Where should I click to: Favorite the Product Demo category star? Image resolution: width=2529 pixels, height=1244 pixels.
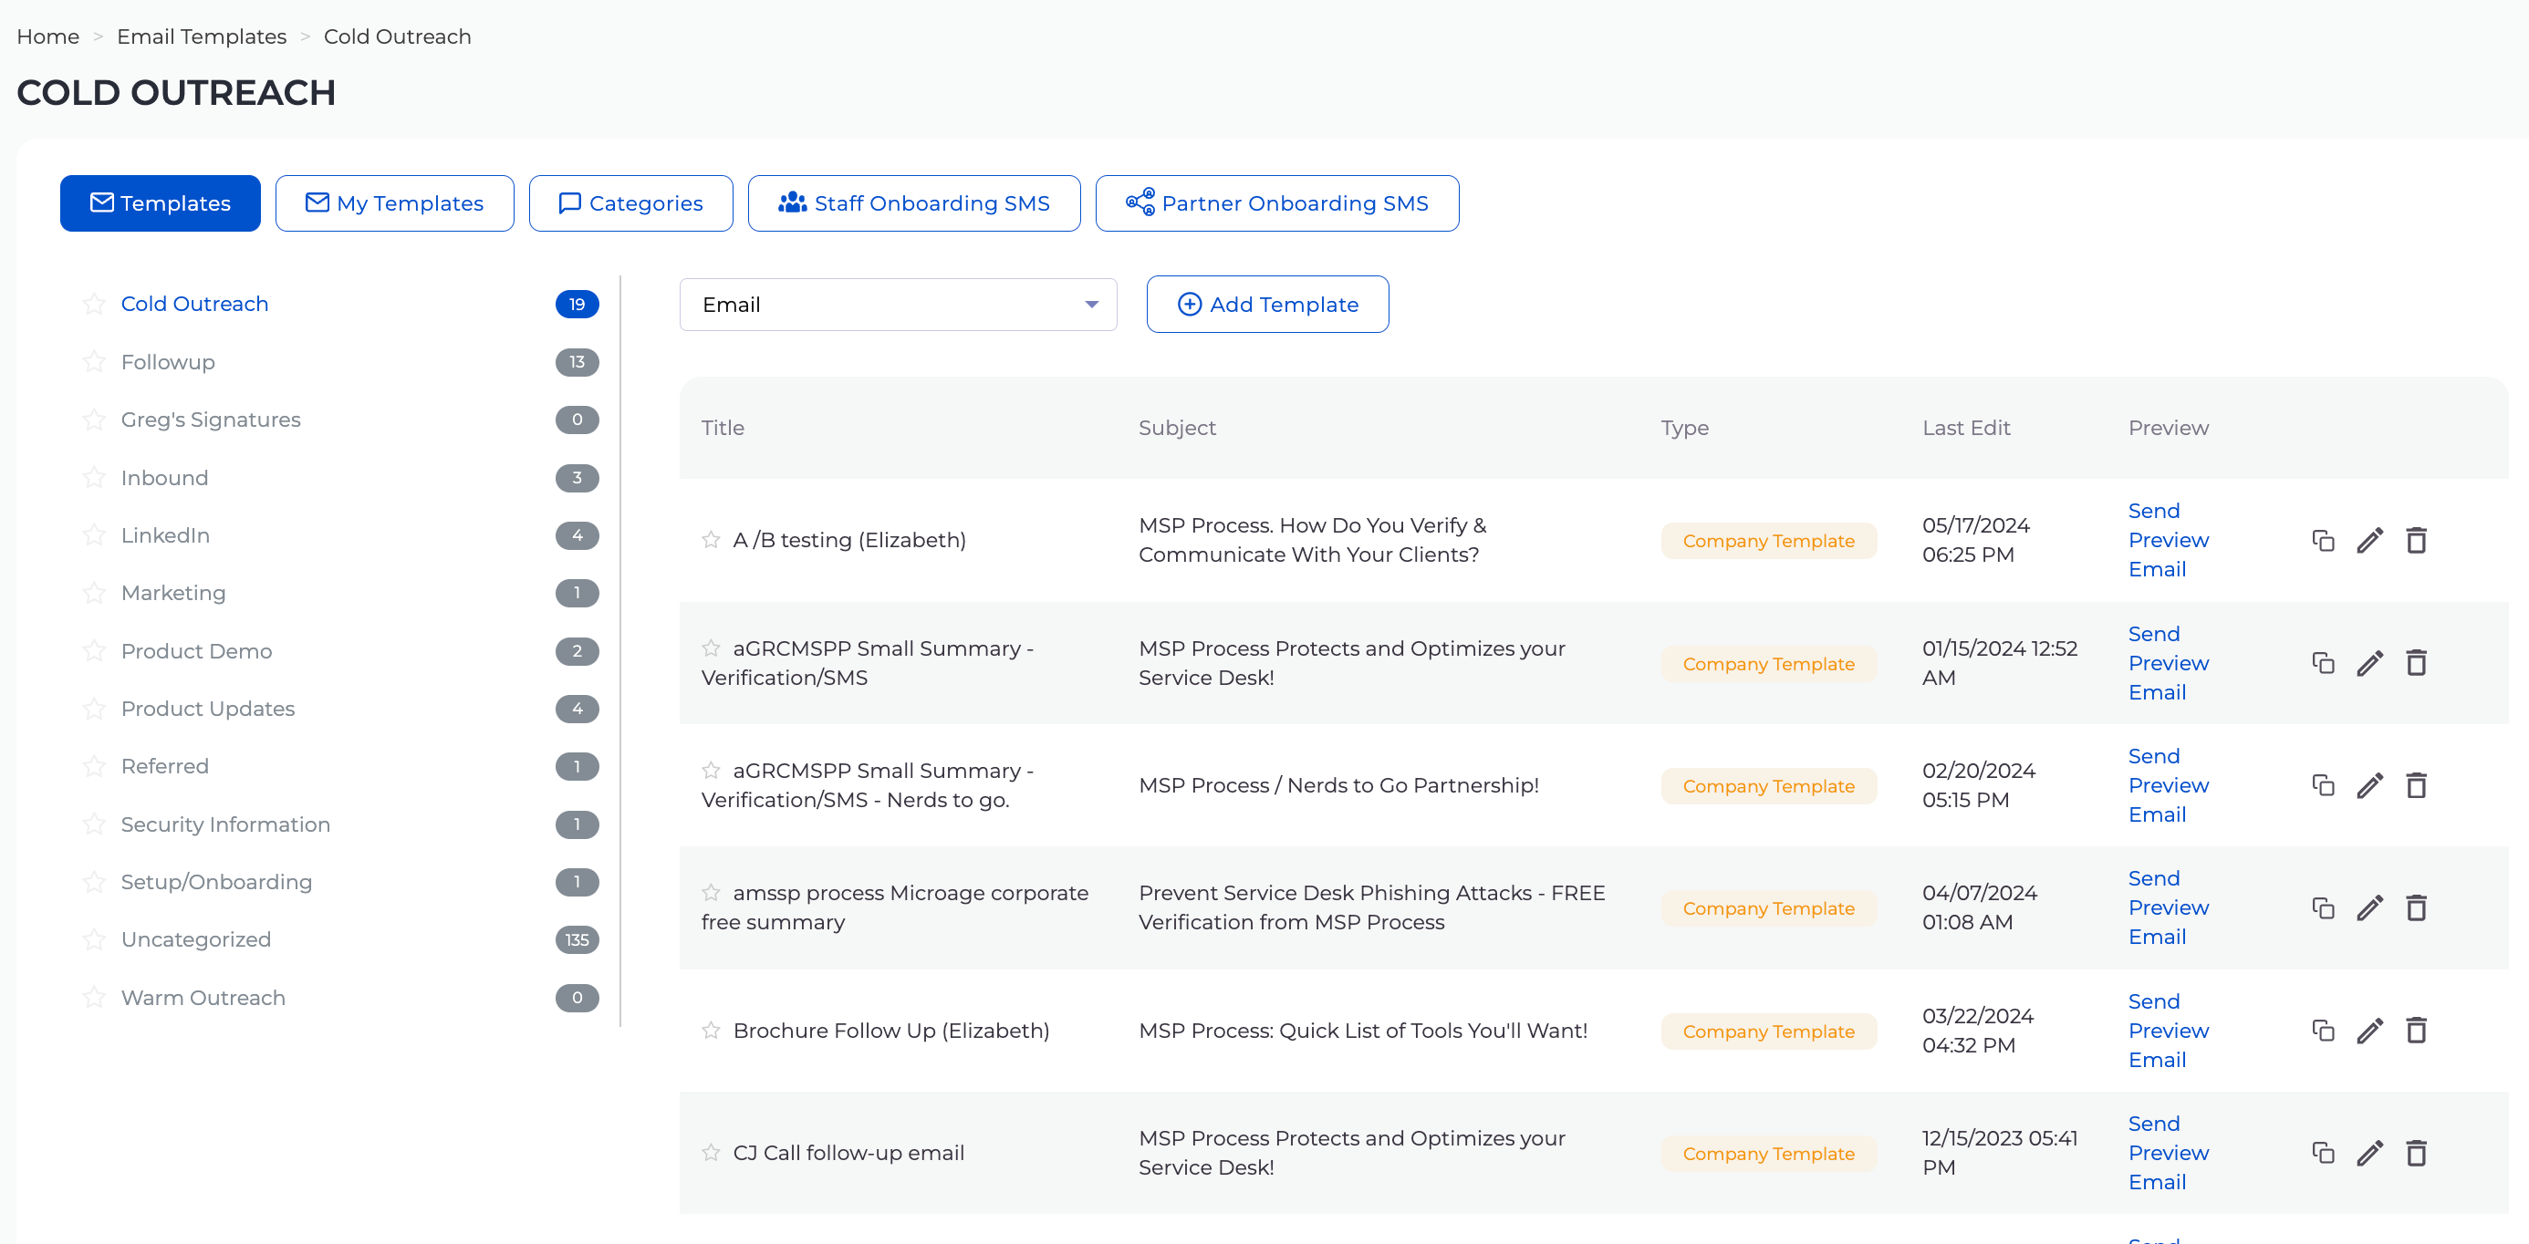pyautogui.click(x=94, y=650)
